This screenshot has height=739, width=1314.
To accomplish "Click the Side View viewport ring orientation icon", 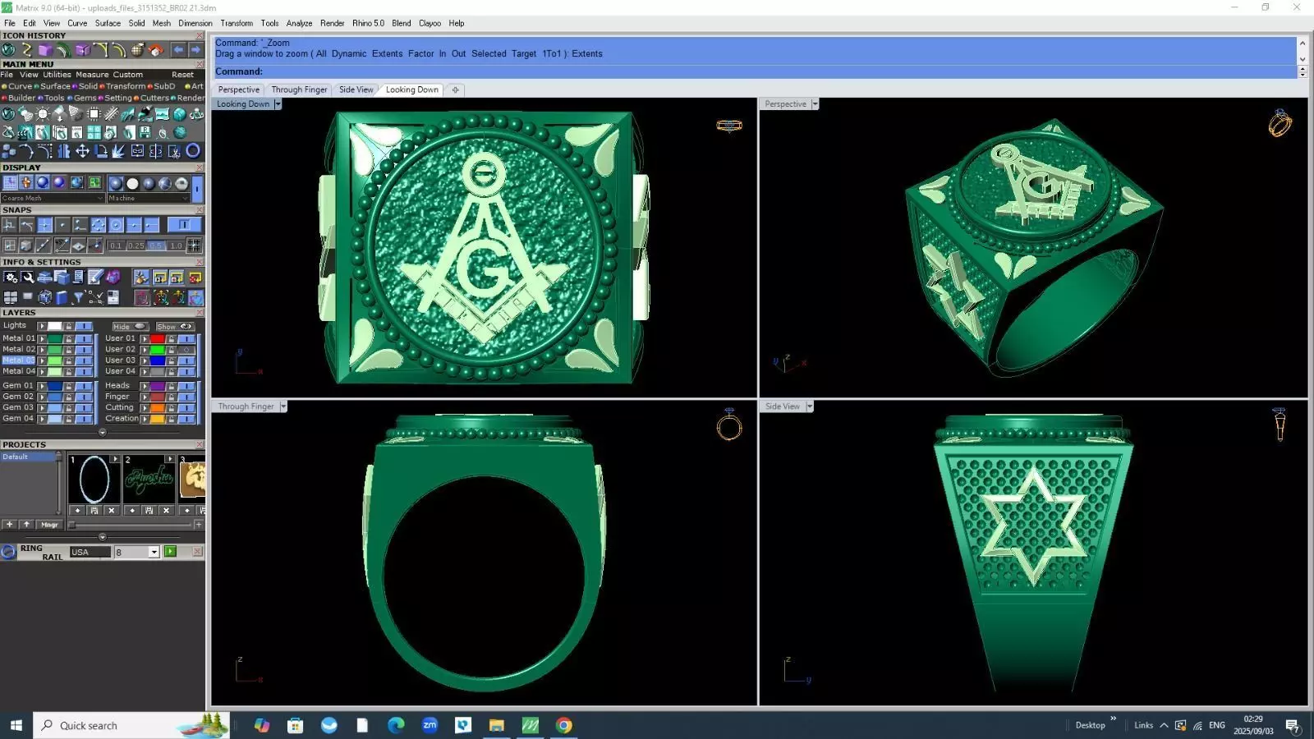I will 1279,425.
